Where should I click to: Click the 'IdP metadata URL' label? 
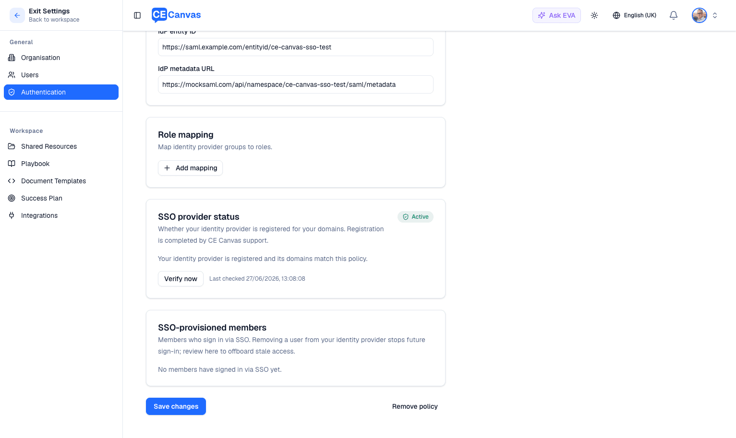pyautogui.click(x=186, y=69)
